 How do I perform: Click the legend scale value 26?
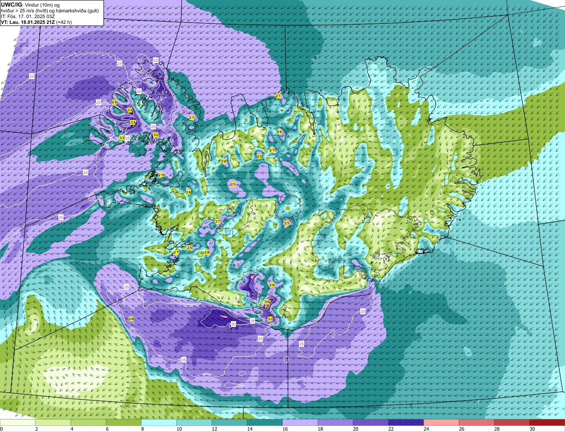pyautogui.click(x=461, y=429)
